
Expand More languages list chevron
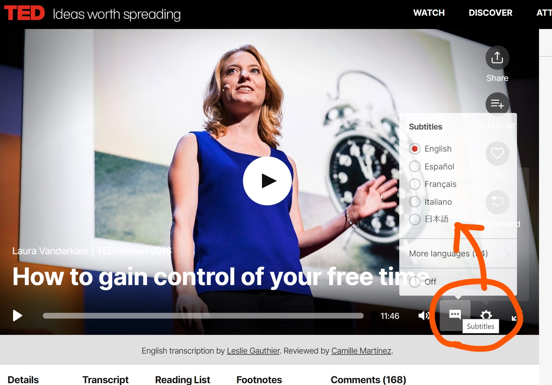click(507, 254)
